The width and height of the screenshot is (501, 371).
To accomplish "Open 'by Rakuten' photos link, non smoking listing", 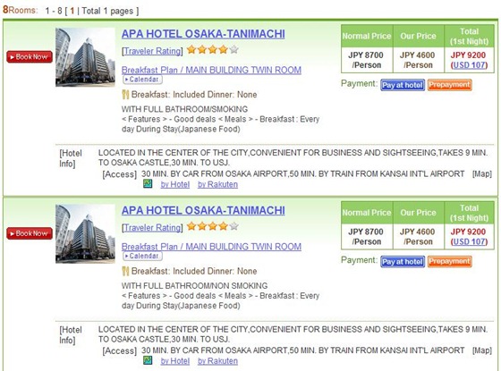I will coord(217,361).
